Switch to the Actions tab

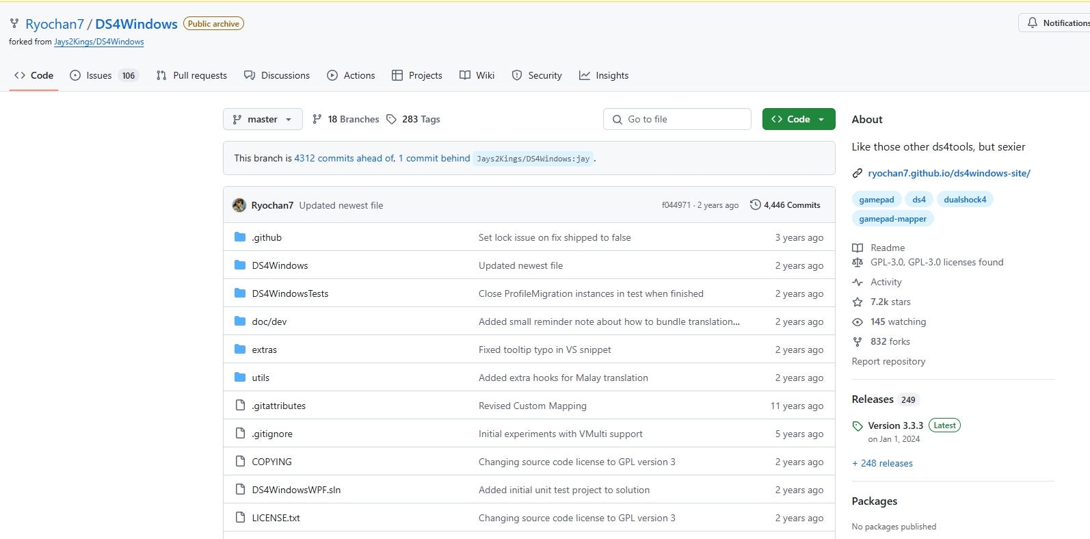pos(351,75)
